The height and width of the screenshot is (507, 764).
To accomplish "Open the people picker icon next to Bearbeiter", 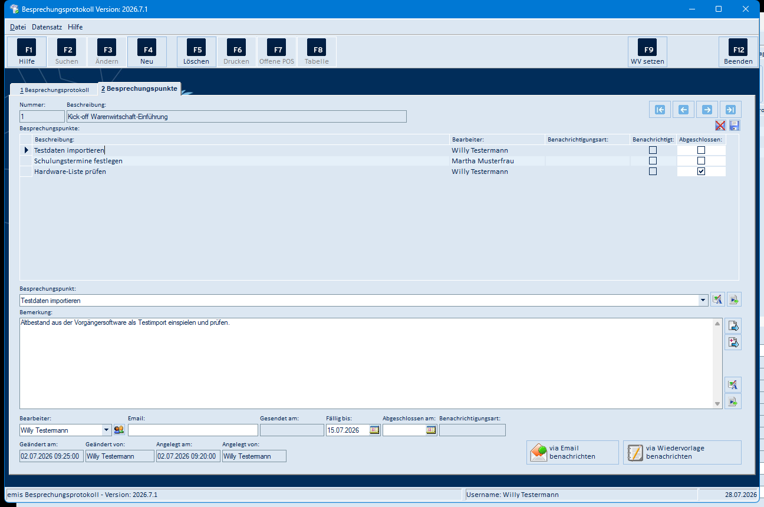I will [119, 430].
